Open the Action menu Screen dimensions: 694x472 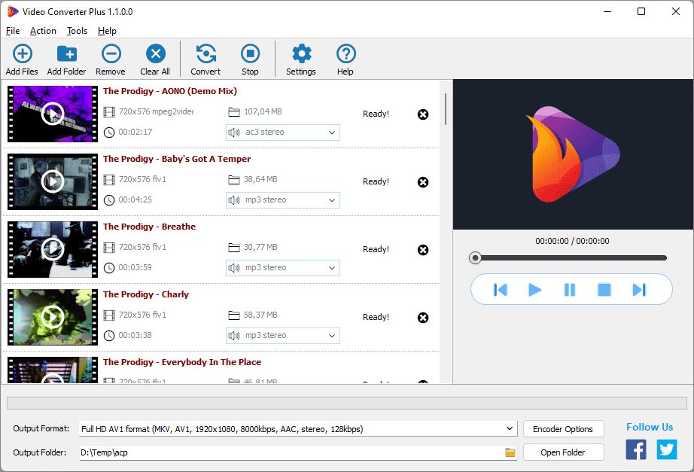43,31
